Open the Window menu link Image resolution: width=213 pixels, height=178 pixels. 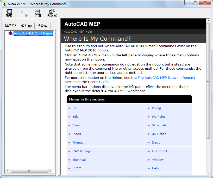pos(158,160)
